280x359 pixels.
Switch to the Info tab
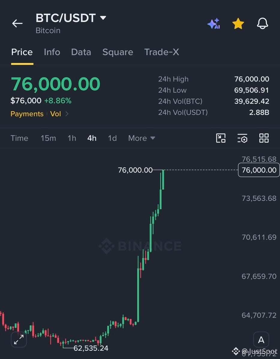pos(52,52)
